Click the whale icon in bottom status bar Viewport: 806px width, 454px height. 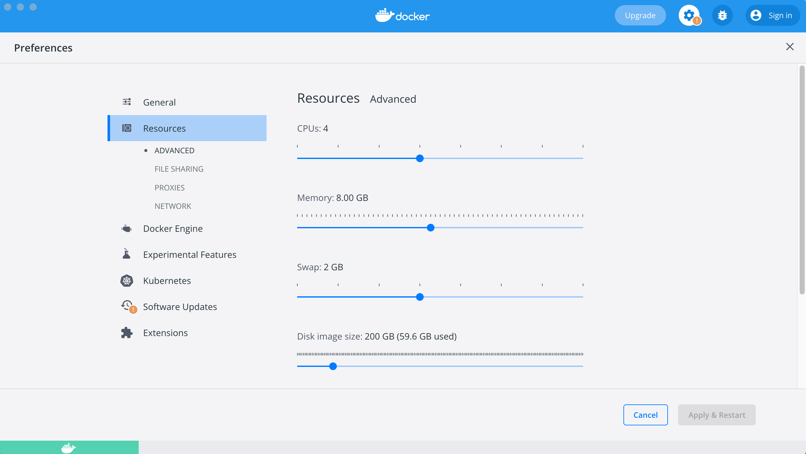click(69, 448)
